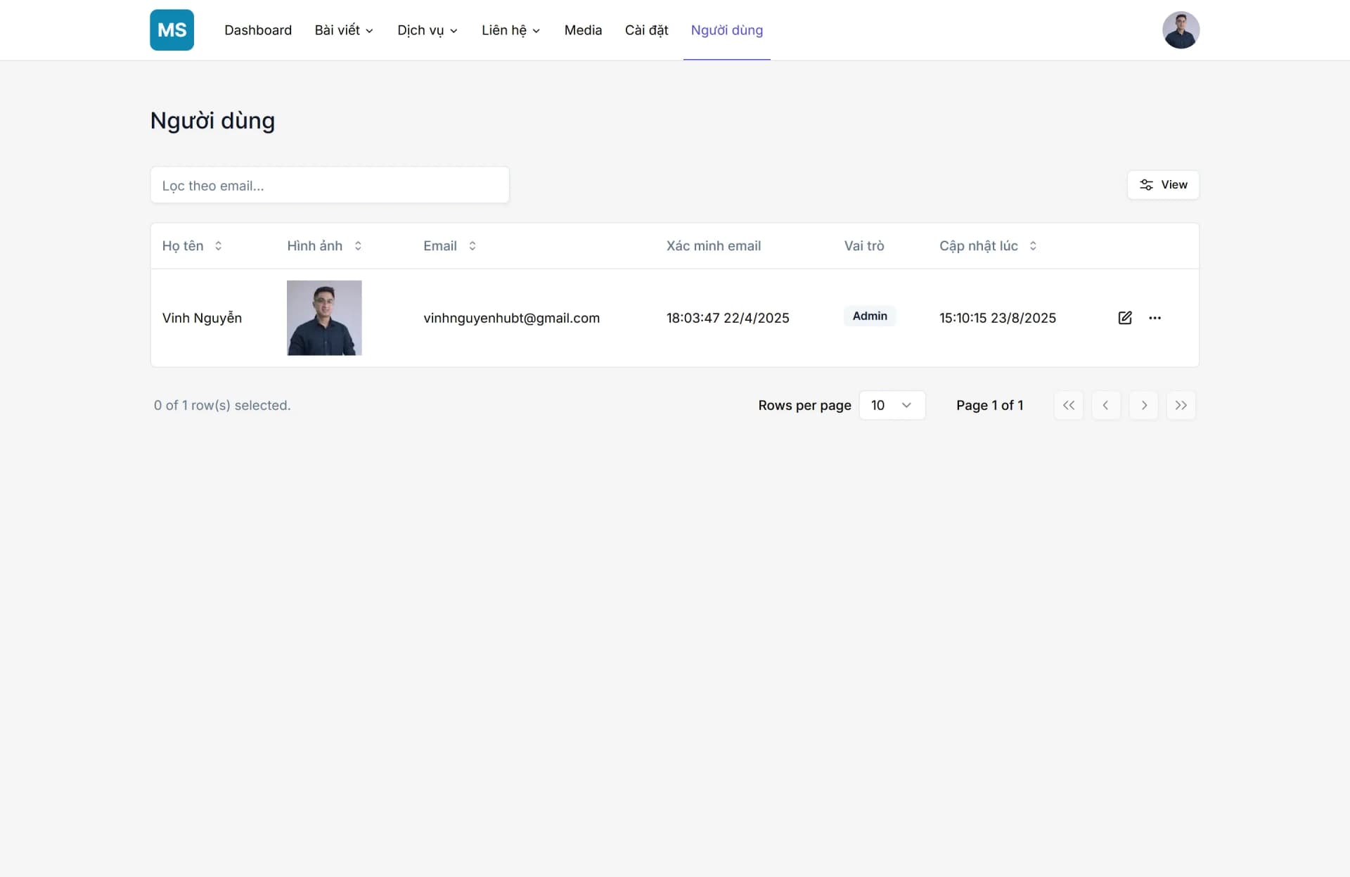The height and width of the screenshot is (877, 1350).
Task: Click the edit pencil icon for Vinh Nguyễn
Action: tap(1126, 318)
